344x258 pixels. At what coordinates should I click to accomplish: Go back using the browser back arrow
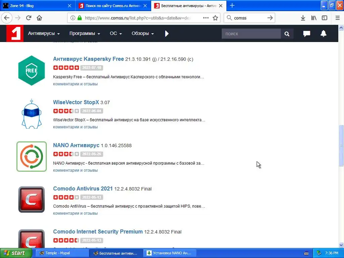pos(7,18)
